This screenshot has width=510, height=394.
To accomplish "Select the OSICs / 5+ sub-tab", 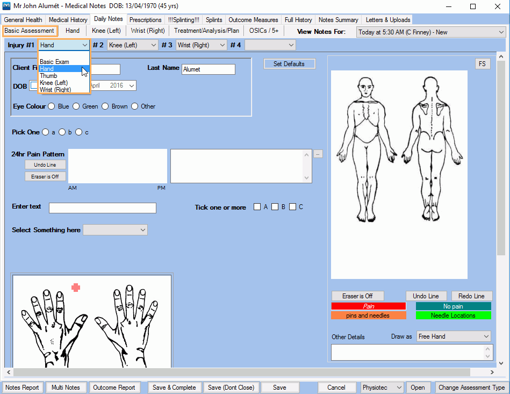I will point(264,31).
